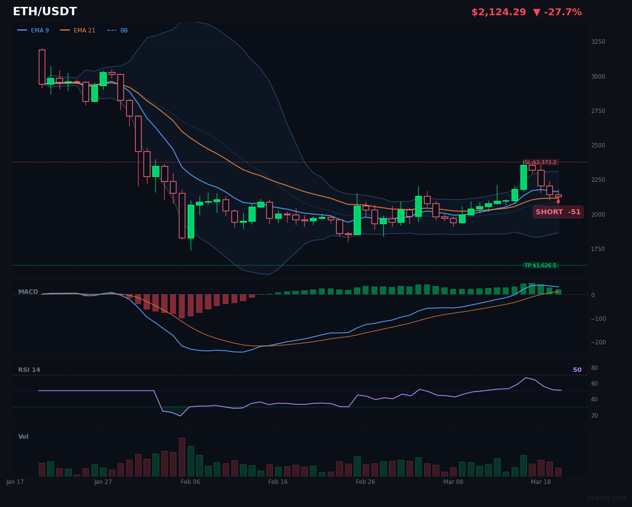This screenshot has width=632, height=507.
Task: Click the orange EMA 21 line swatch
Action: (65, 30)
